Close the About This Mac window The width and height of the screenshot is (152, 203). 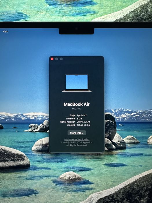pyautogui.click(x=52, y=59)
